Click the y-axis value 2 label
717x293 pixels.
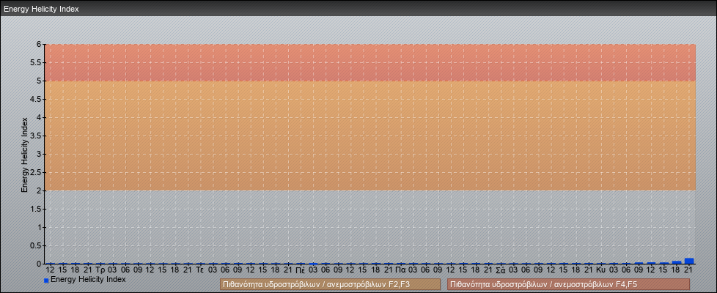click(x=39, y=190)
